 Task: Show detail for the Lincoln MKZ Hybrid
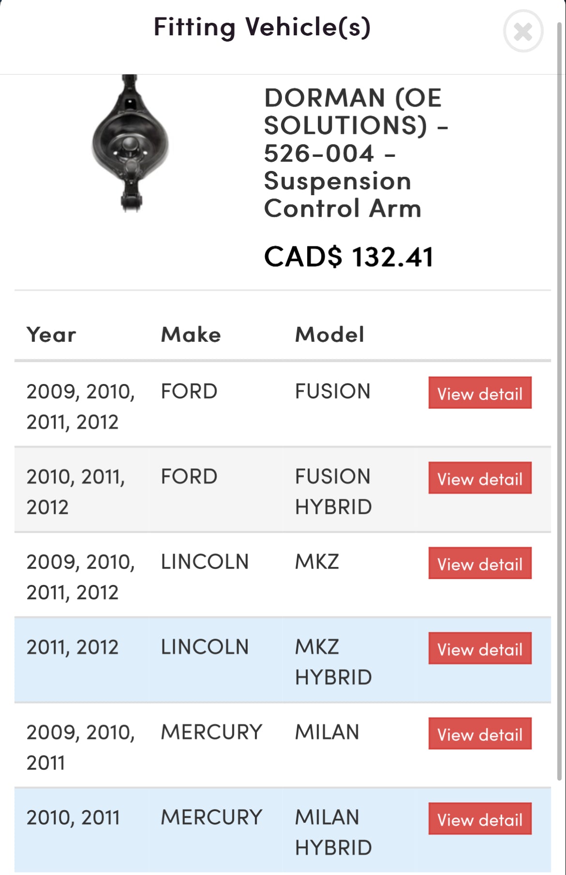pyautogui.click(x=479, y=649)
